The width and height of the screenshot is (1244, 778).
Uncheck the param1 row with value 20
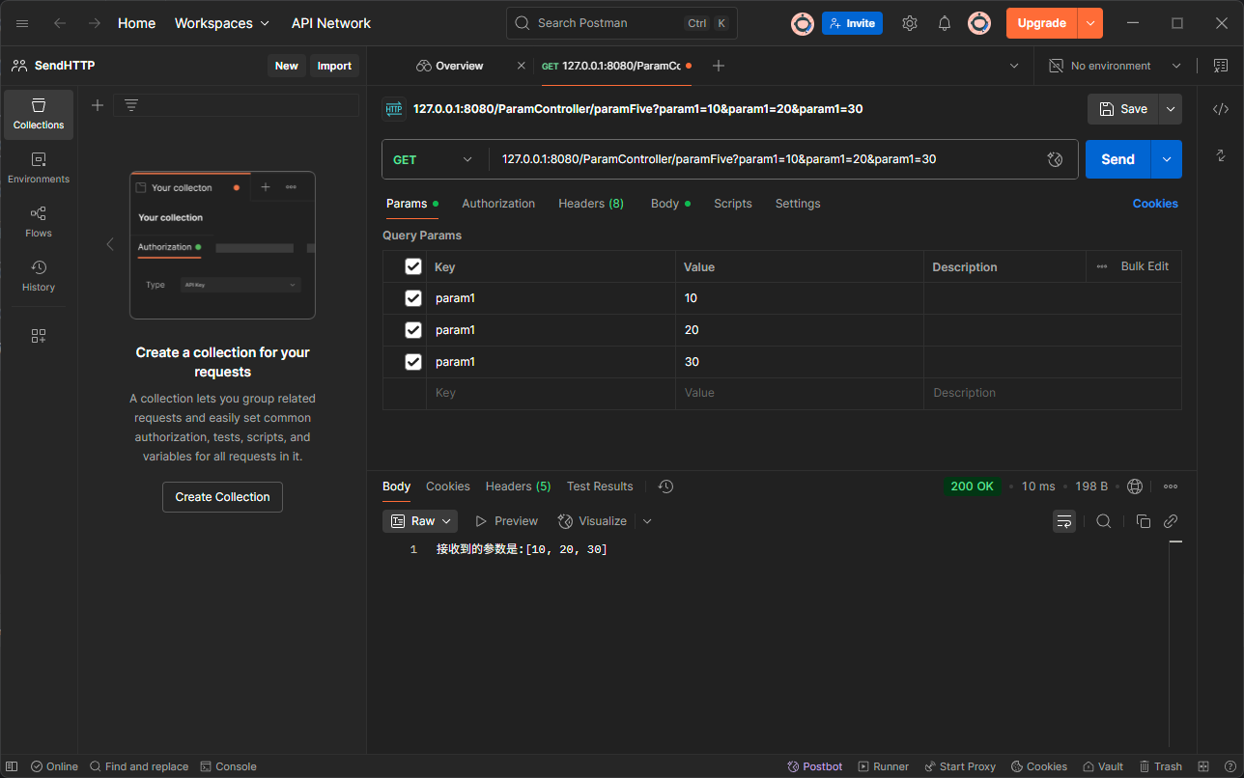point(413,330)
